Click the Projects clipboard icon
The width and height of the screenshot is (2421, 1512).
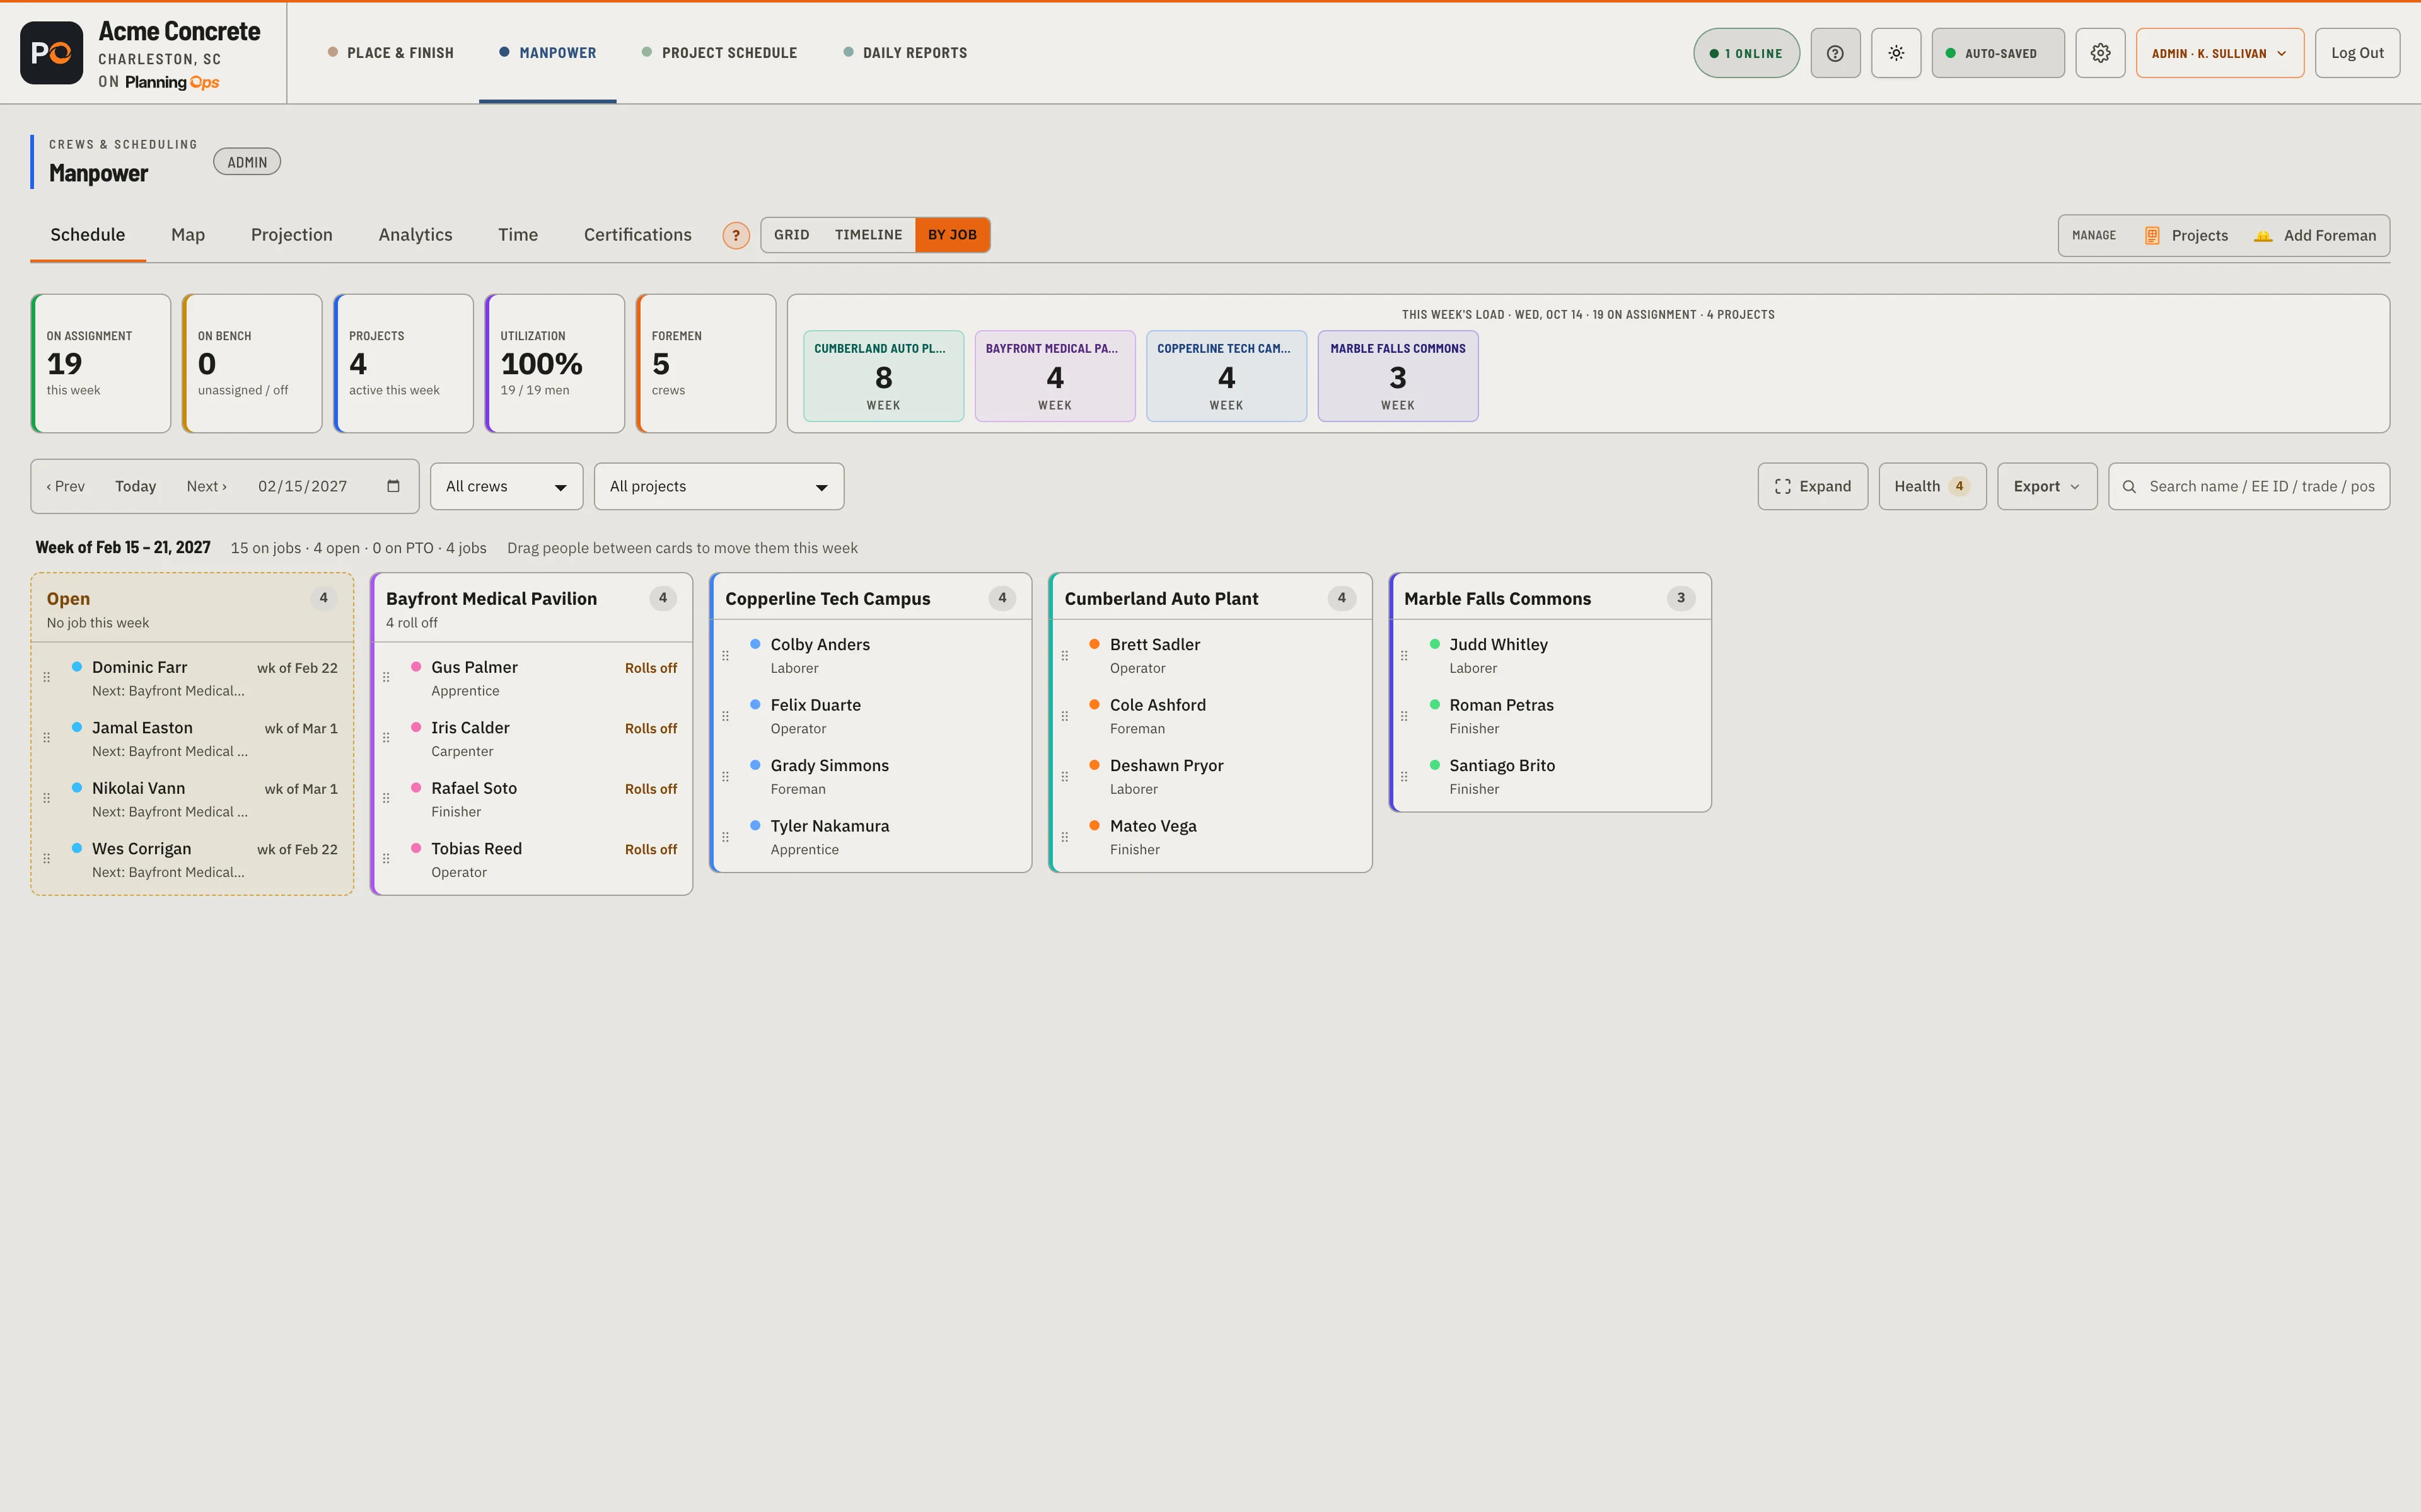(2151, 236)
